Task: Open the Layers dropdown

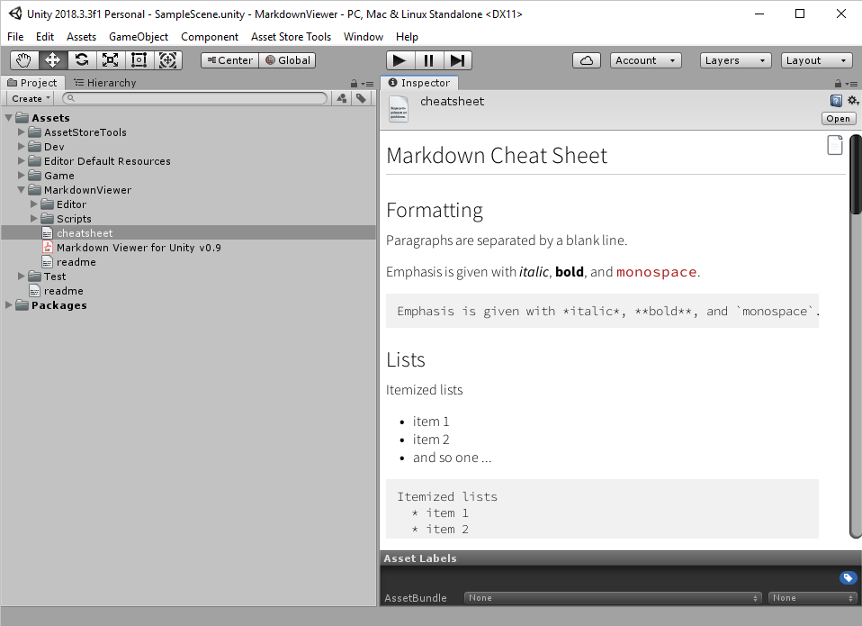Action: point(735,60)
